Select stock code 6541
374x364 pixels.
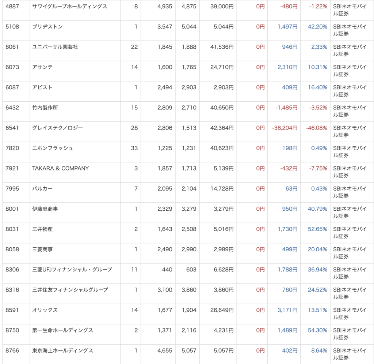(12, 128)
